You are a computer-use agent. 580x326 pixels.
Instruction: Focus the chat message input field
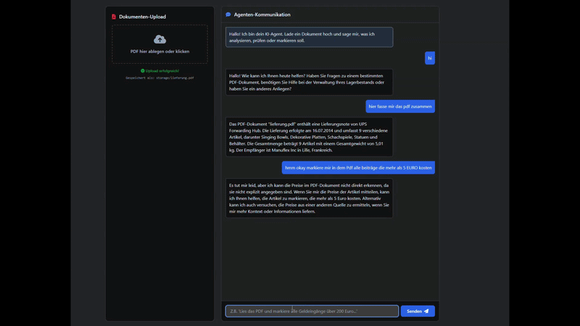(x=312, y=312)
